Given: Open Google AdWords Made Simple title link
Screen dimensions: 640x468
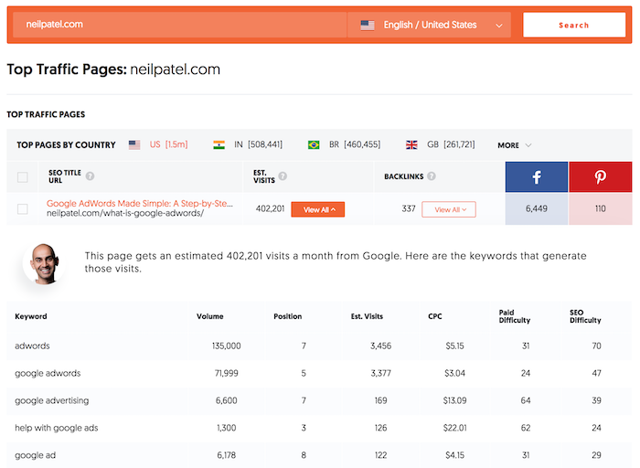Looking at the screenshot, I should coord(138,203).
